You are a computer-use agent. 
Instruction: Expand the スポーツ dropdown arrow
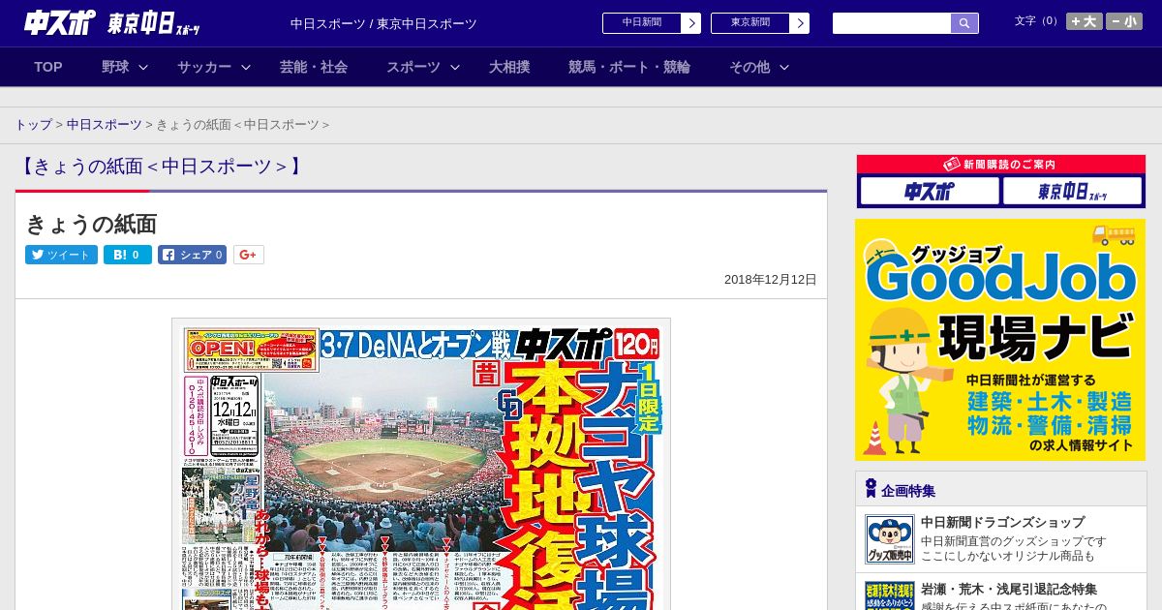(x=455, y=67)
